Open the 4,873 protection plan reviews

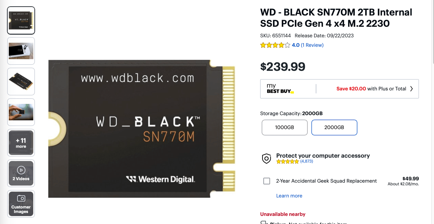307,161
